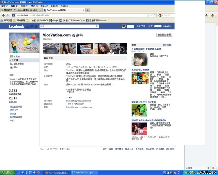Viewport: 218px width, 175px height.
Task: Open dropdown arrow beside fox add-on icon
Action: [x=216, y=15]
